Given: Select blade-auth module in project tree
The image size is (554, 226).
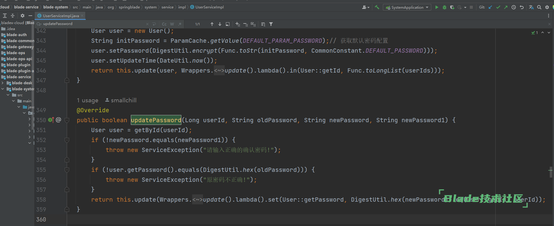Looking at the screenshot, I should pos(17,35).
